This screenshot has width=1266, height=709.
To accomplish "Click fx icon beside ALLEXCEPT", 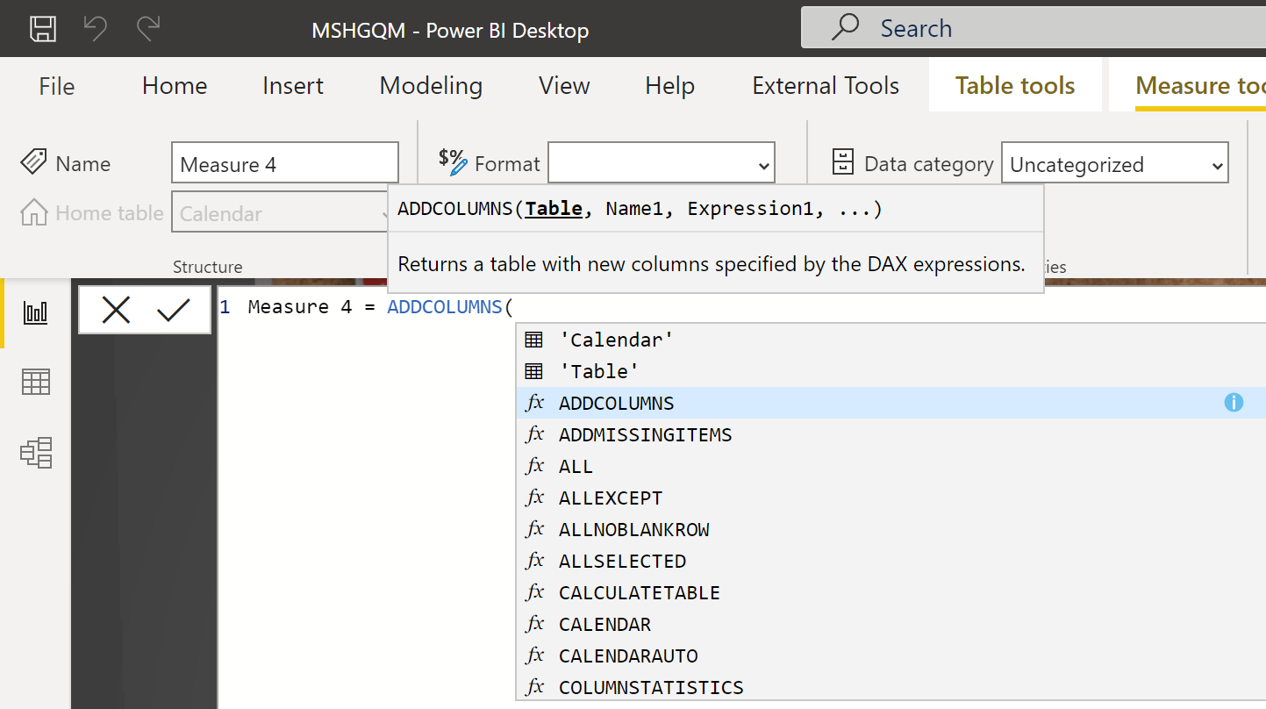I will tap(534, 498).
